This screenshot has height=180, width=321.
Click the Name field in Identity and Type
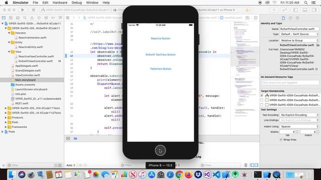click(299, 29)
